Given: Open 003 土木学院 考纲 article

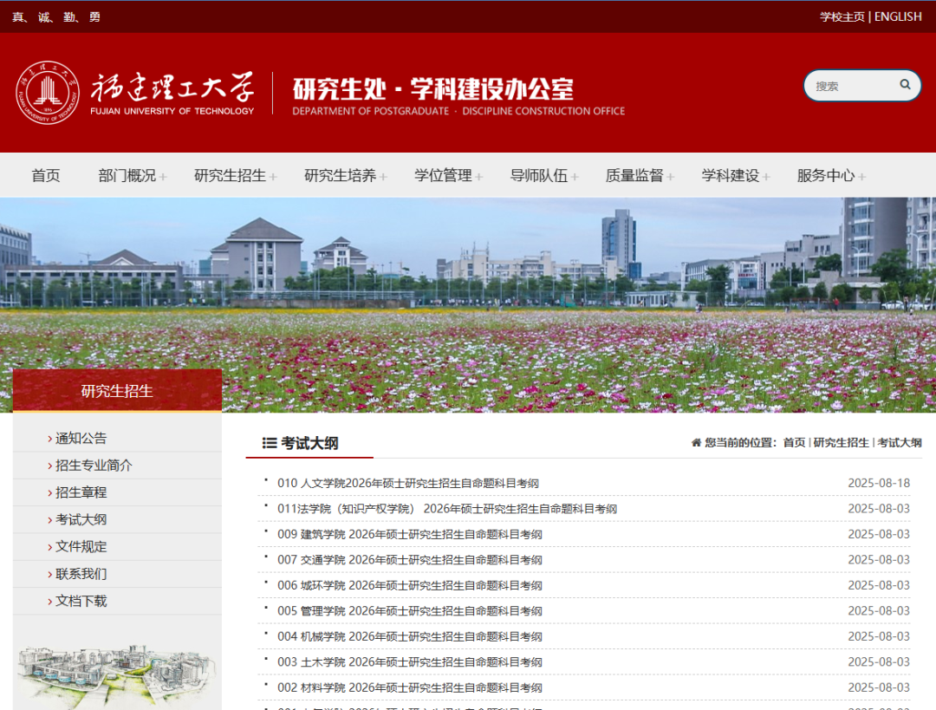Looking at the screenshot, I should click(x=409, y=662).
